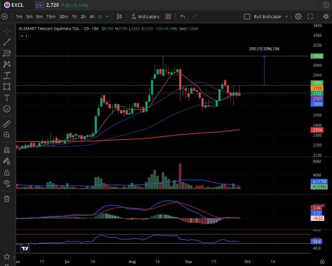The width and height of the screenshot is (332, 266).
Task: Select the daily D timeframe
Action: [x=100, y=16]
